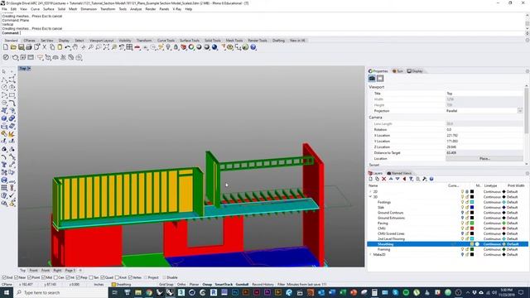Hide the Footings layer using its bulb
Image resolution: width=530 pixels, height=298 pixels.
coord(462,202)
